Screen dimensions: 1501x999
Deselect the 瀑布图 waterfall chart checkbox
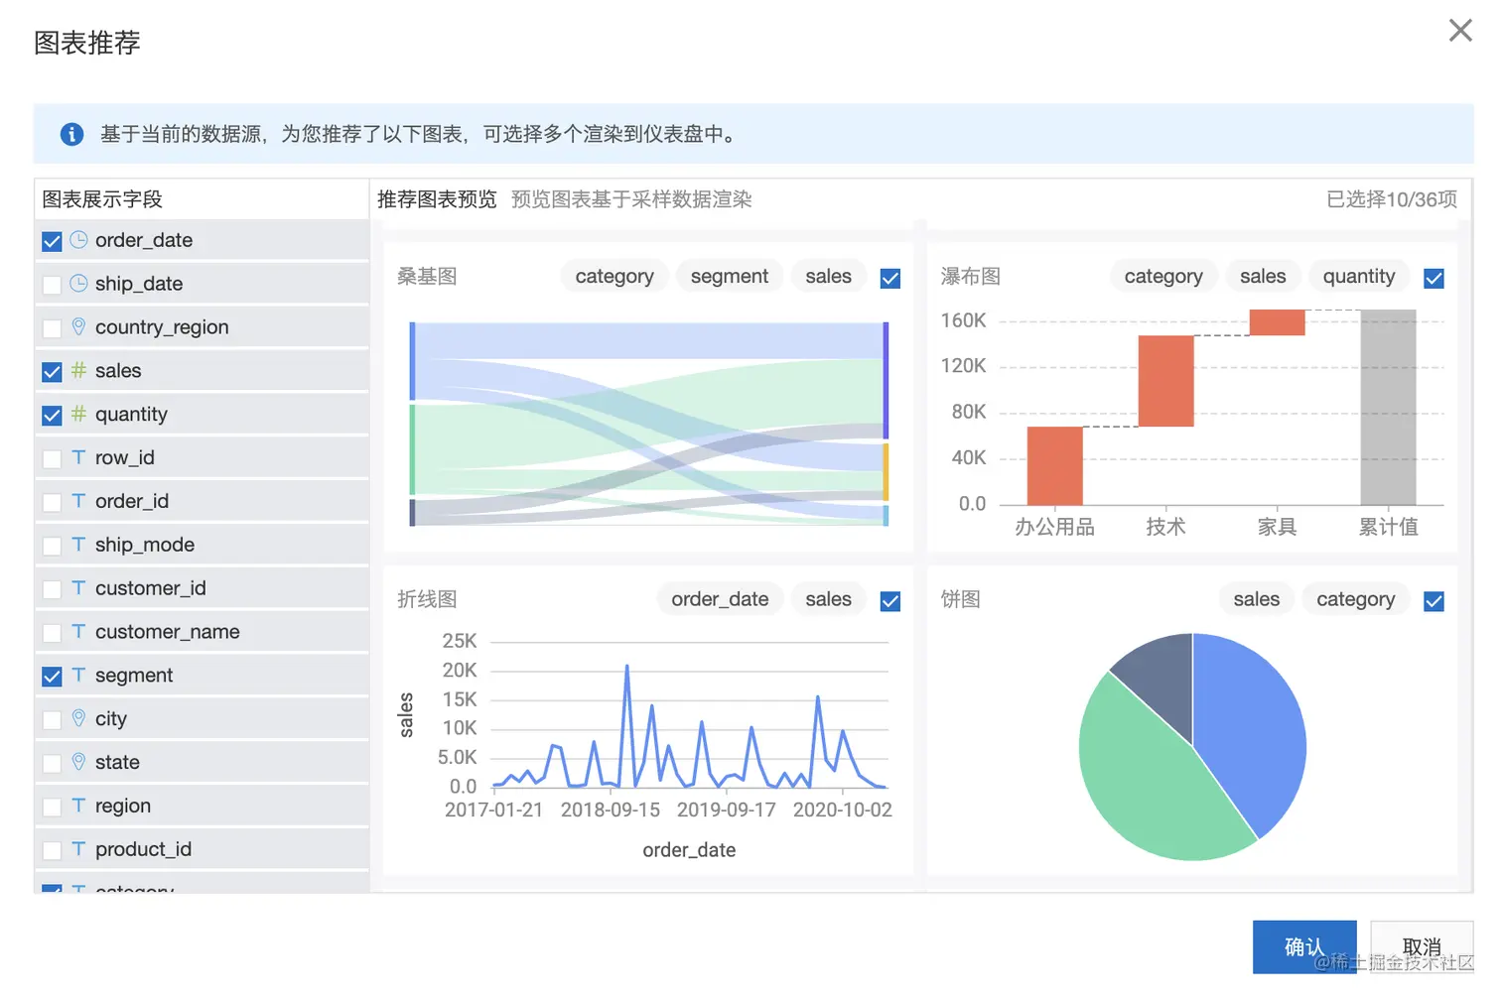[x=1433, y=278]
